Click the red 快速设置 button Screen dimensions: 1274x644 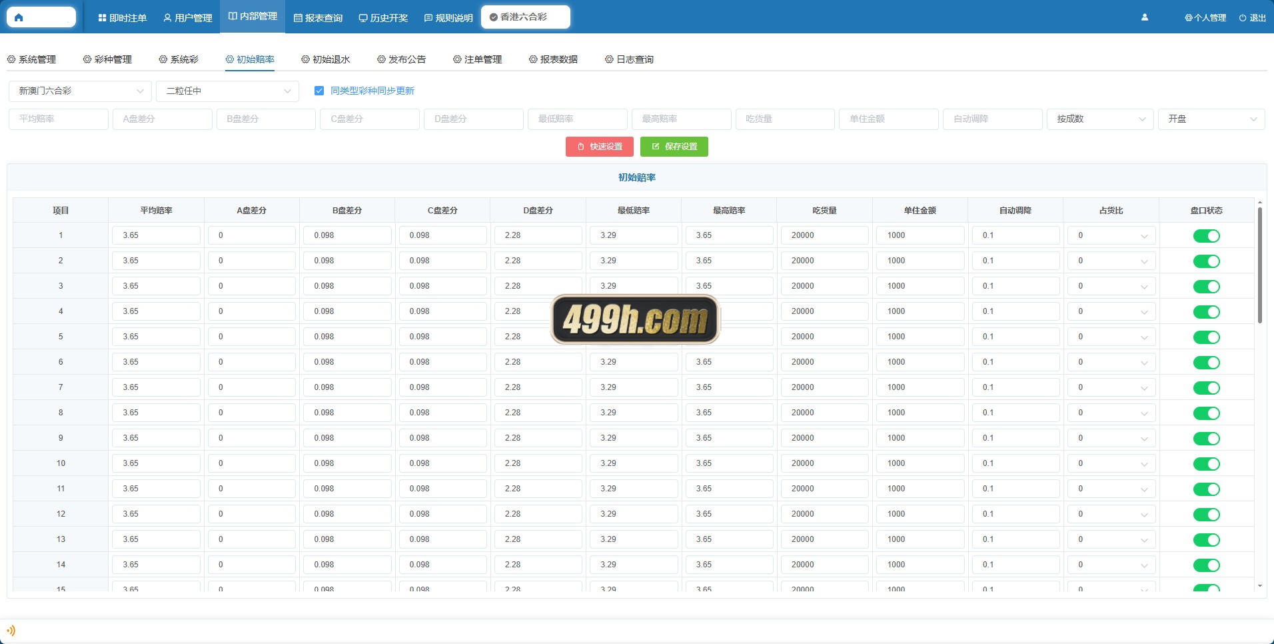(600, 147)
